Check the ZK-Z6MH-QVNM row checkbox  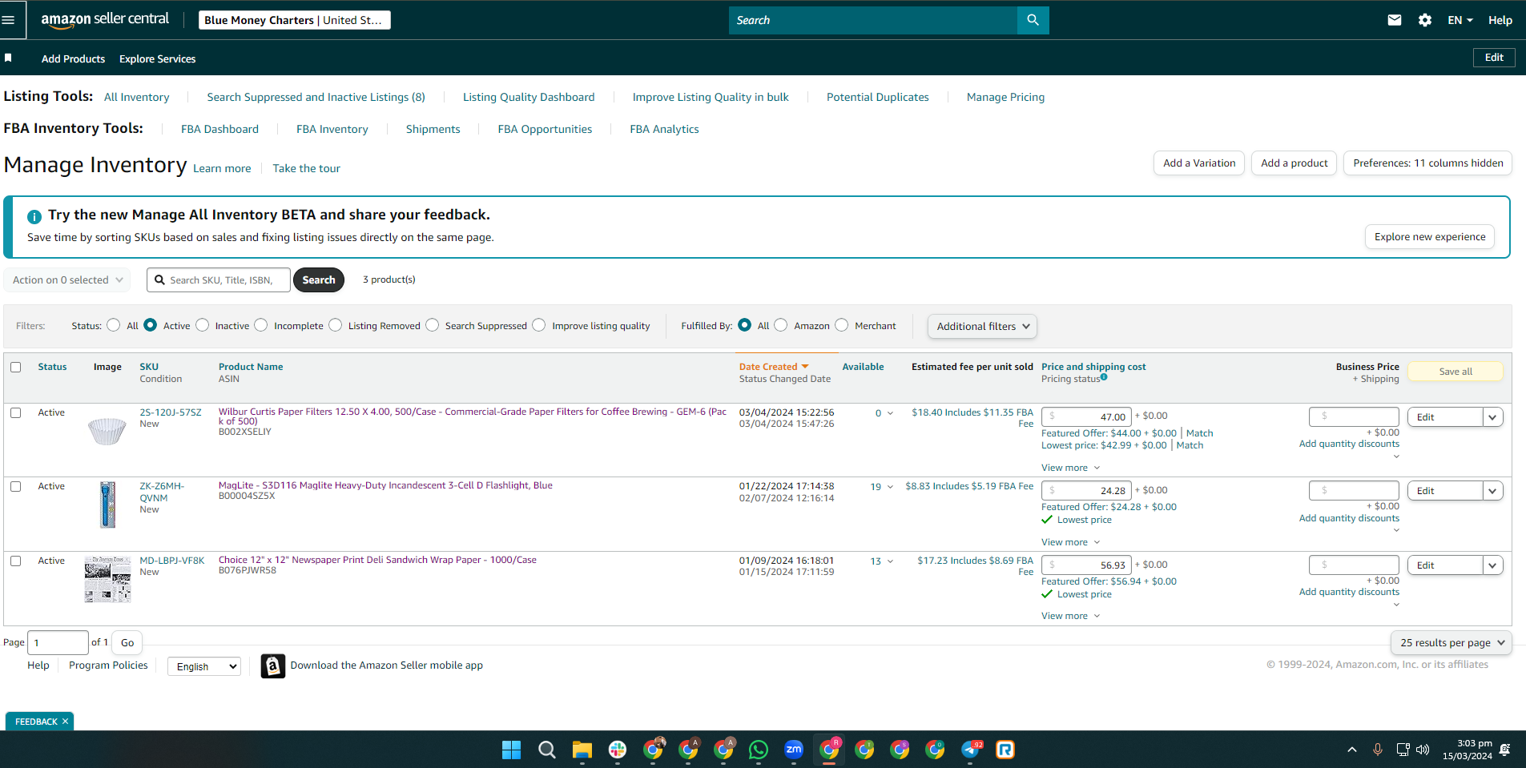coord(15,486)
